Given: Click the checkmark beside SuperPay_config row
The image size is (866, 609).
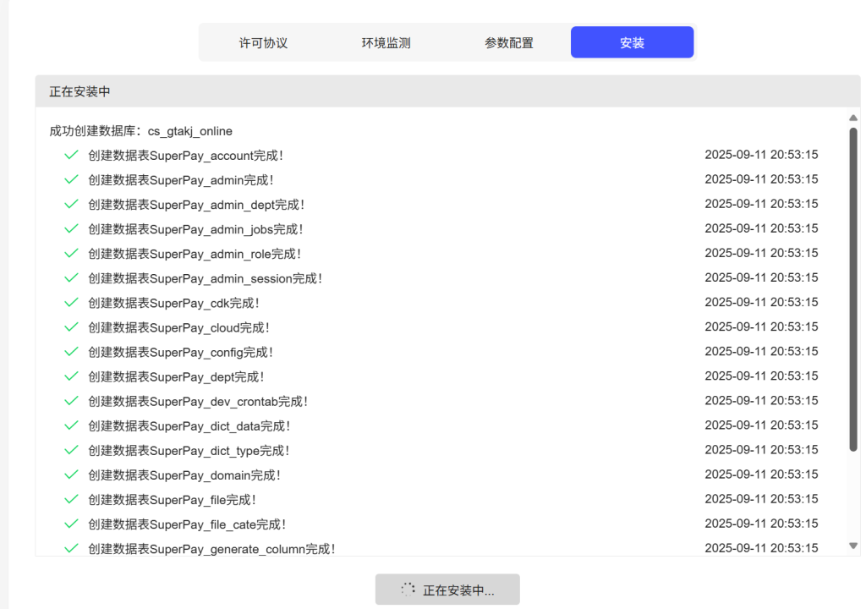Looking at the screenshot, I should [x=71, y=351].
